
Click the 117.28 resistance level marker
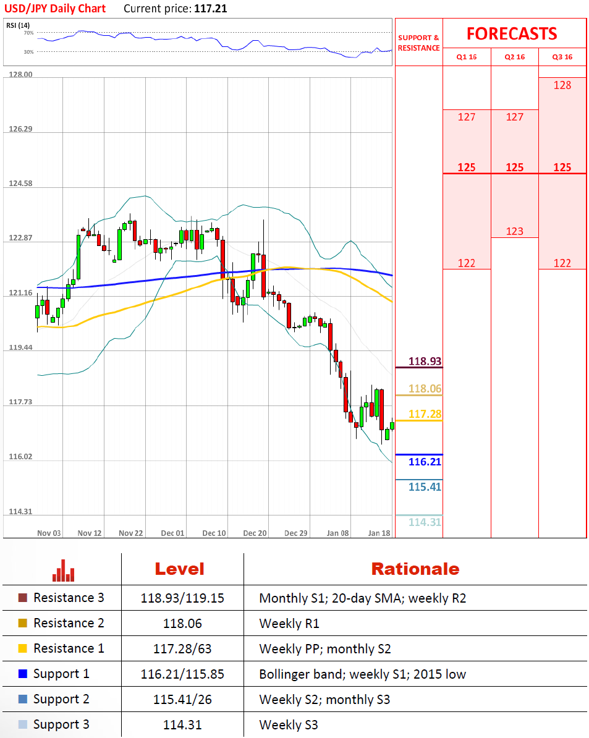pos(425,414)
